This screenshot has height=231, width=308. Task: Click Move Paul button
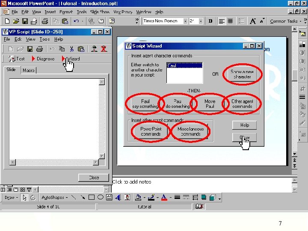tap(210, 104)
